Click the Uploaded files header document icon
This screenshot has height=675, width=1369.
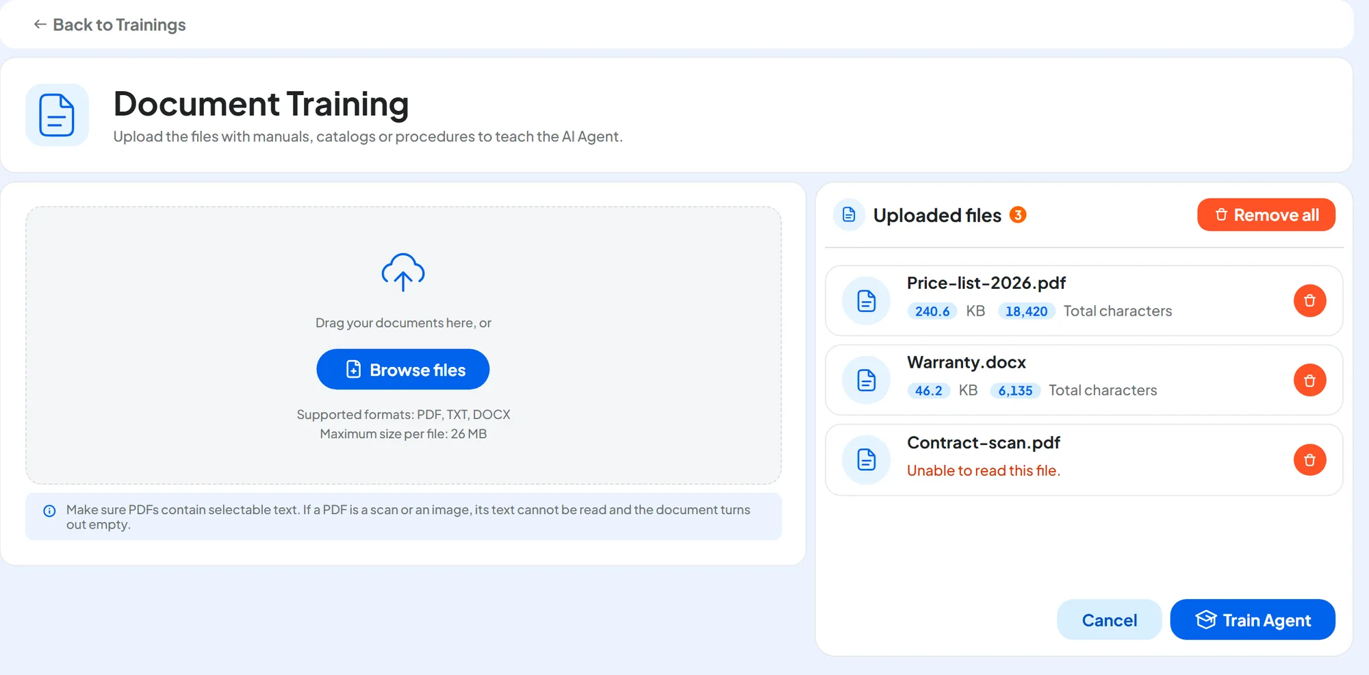pos(849,215)
